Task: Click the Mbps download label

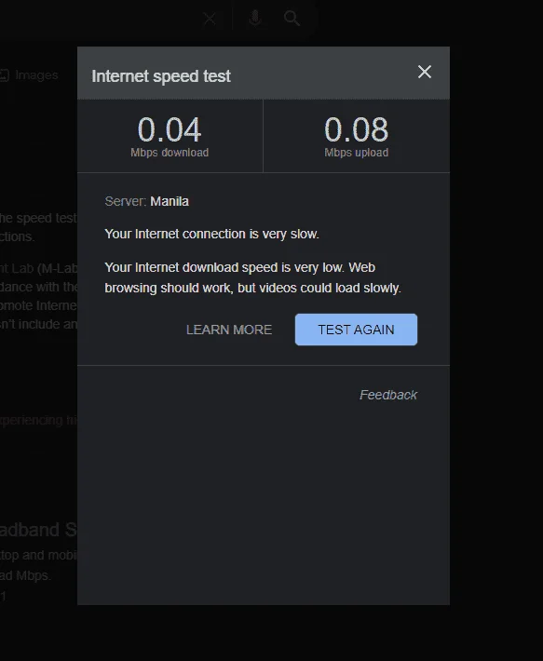Action: [170, 153]
